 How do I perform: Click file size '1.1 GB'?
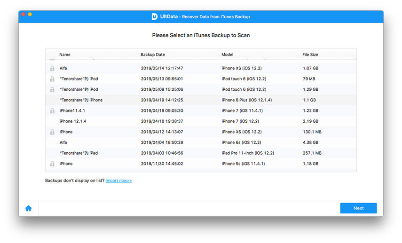point(309,100)
